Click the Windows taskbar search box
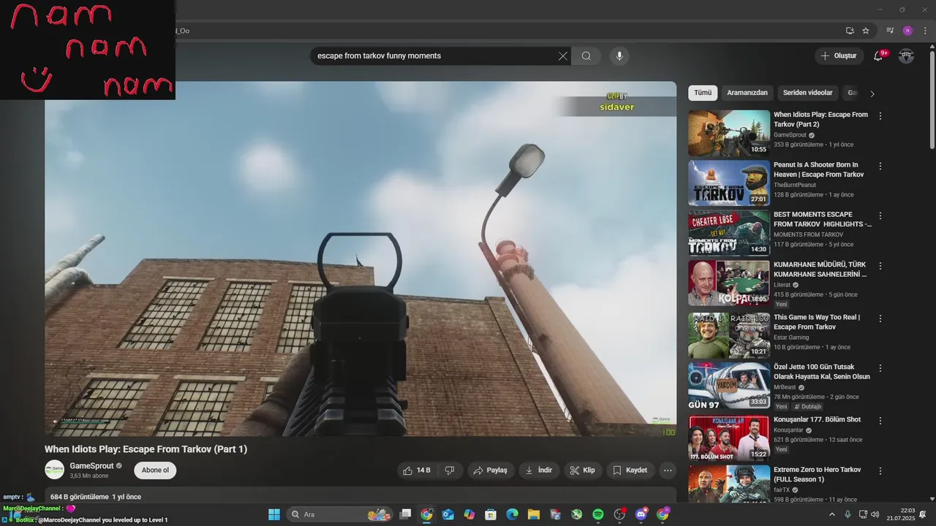Image resolution: width=936 pixels, height=526 pixels. pyautogui.click(x=340, y=514)
